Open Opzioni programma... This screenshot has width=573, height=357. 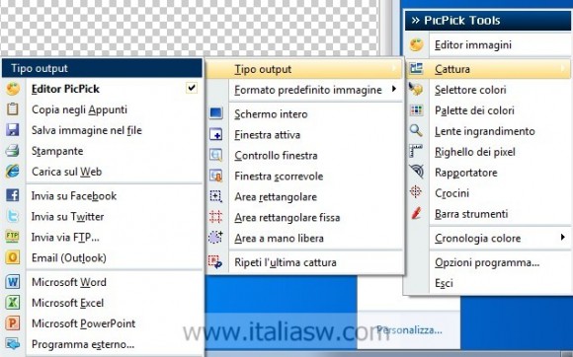coord(488,262)
